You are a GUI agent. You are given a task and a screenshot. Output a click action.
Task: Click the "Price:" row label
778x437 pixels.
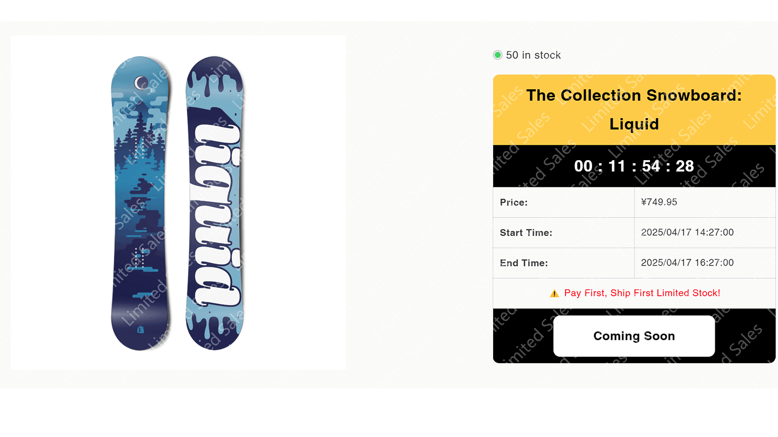click(x=513, y=202)
